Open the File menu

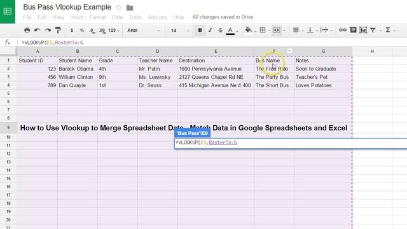(x=27, y=17)
